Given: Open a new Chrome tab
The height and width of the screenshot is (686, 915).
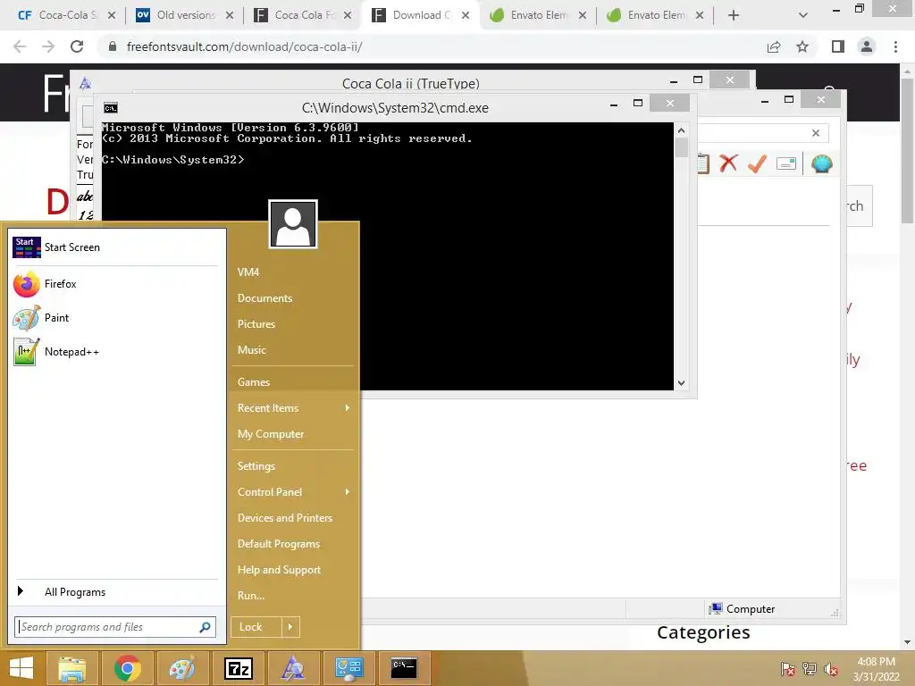Looking at the screenshot, I should (x=734, y=15).
